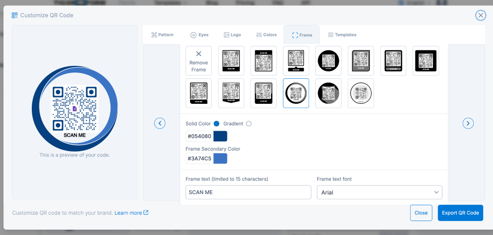Go to next section with right arrow
493x235 pixels.
(468, 124)
